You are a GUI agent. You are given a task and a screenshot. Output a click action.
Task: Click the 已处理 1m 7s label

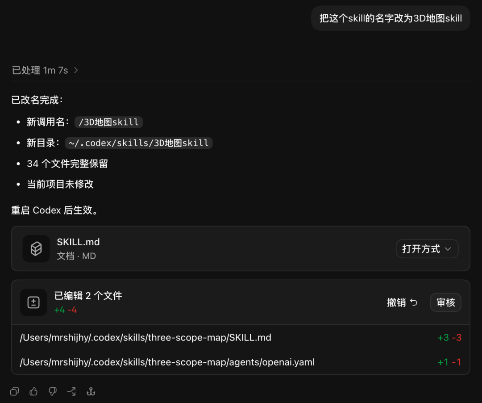coord(40,71)
